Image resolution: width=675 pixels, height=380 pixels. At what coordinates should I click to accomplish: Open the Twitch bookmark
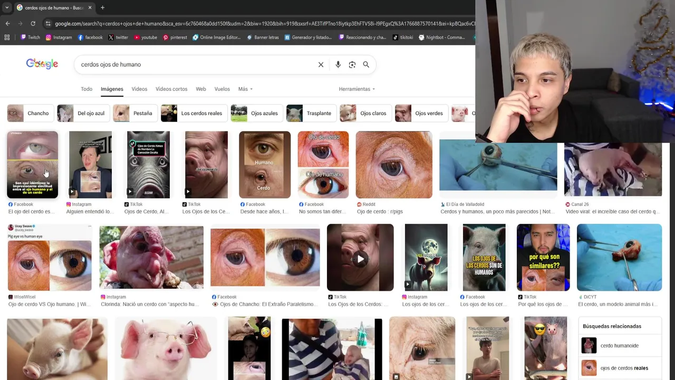(30, 37)
